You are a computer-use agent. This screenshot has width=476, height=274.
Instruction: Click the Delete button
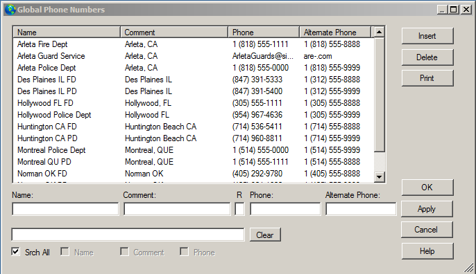pos(427,57)
